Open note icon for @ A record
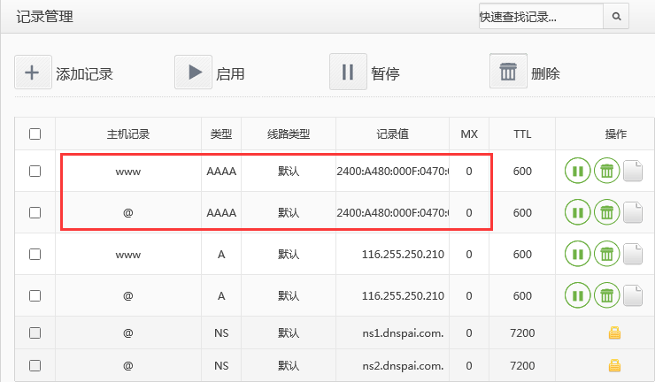655x382 pixels. pos(632,295)
